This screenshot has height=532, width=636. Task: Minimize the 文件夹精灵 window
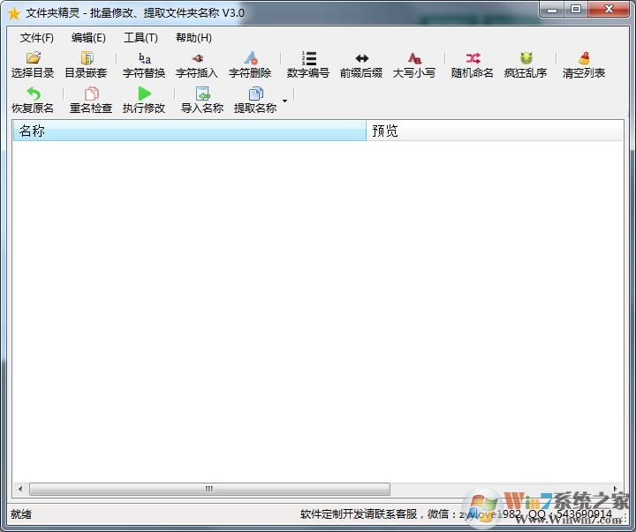pos(552,10)
